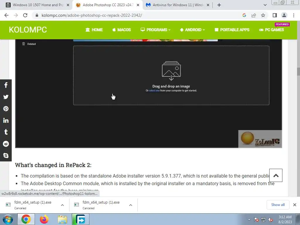Screen dimensions: 300x225
Task: Share page via Tumblr sidebar icon
Action: [x=6, y=132]
